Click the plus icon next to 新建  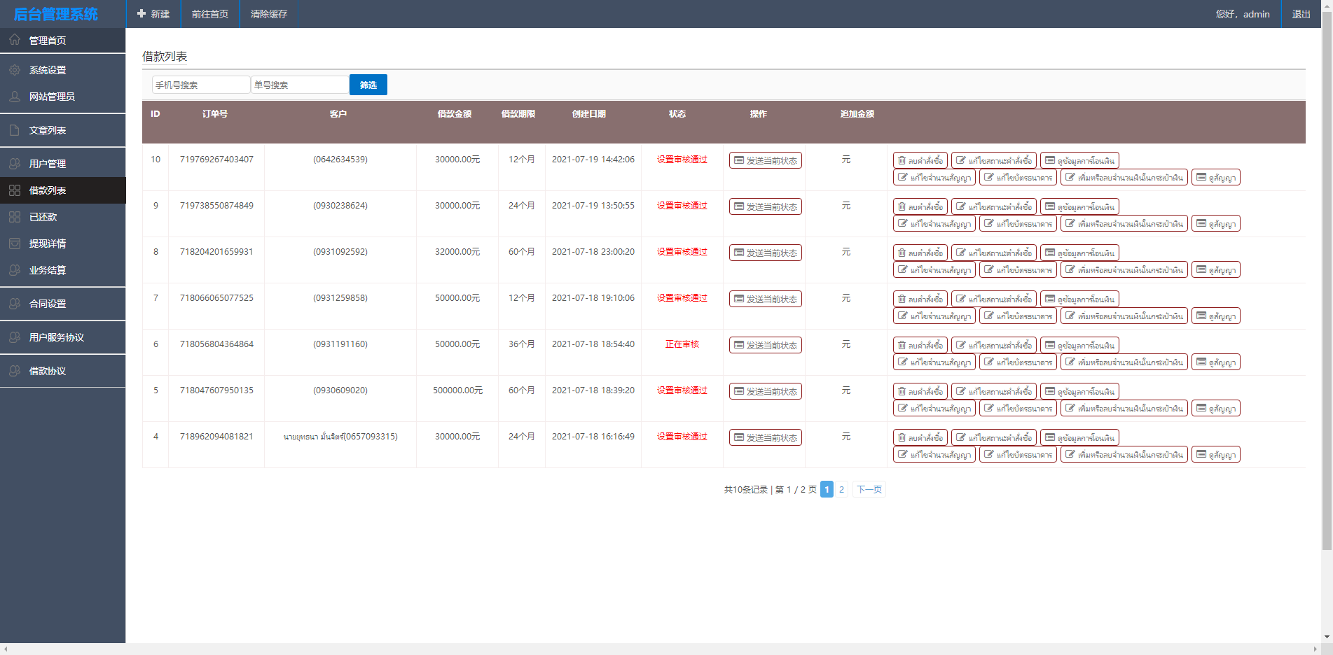[x=140, y=13]
